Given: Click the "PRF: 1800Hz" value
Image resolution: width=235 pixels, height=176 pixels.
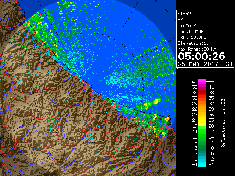Looking at the screenshot, I should point(192,37).
